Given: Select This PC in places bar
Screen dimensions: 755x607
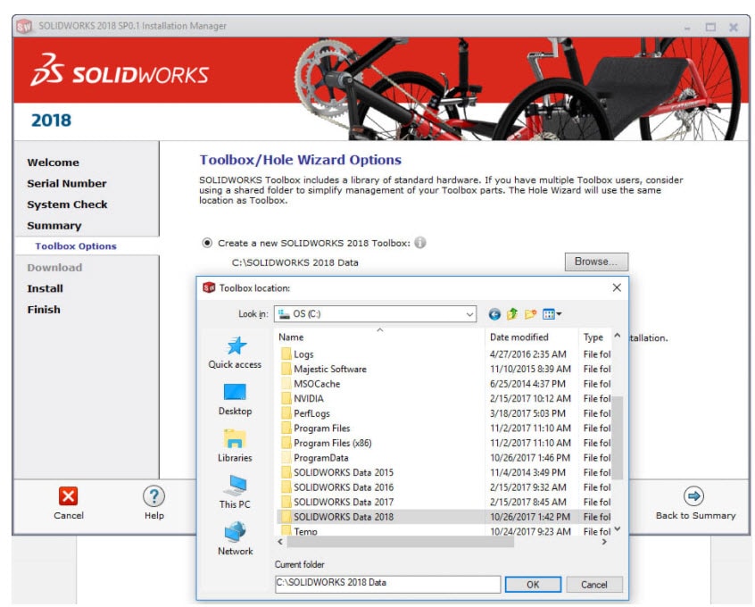Looking at the screenshot, I should pyautogui.click(x=235, y=493).
